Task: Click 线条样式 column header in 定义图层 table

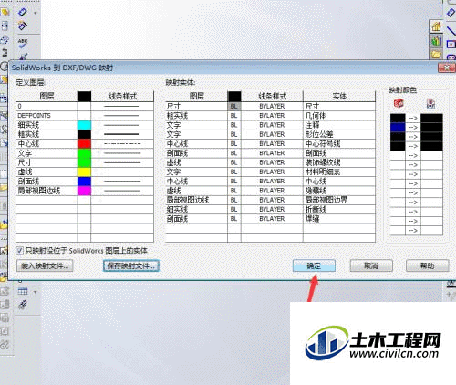Action: coord(122,96)
